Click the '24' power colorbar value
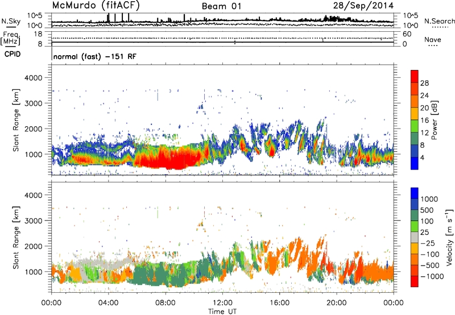 click(x=424, y=96)
